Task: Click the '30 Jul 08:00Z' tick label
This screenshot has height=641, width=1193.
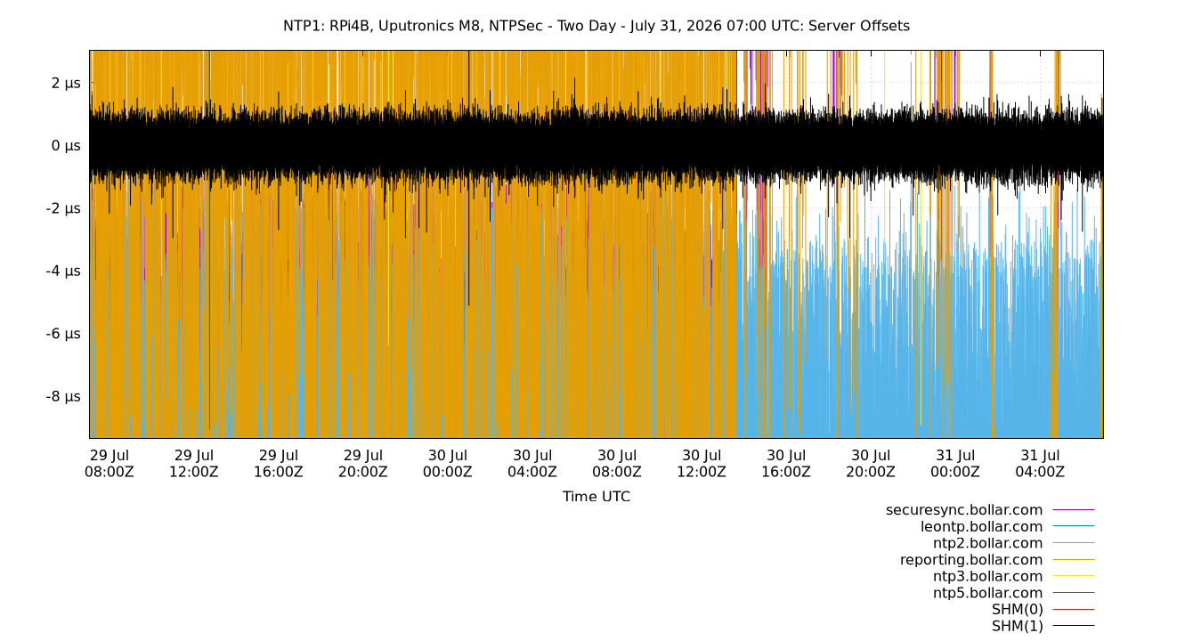Action: (617, 464)
